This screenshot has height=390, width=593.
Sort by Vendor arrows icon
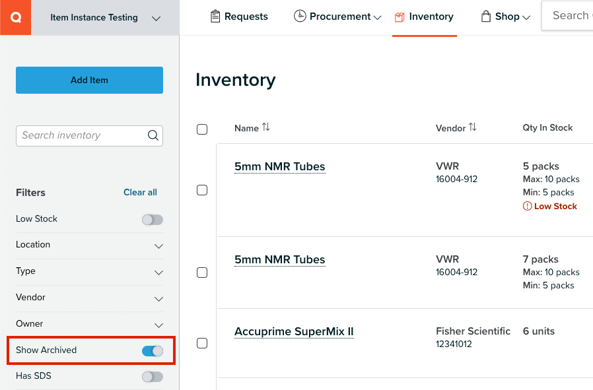point(472,127)
